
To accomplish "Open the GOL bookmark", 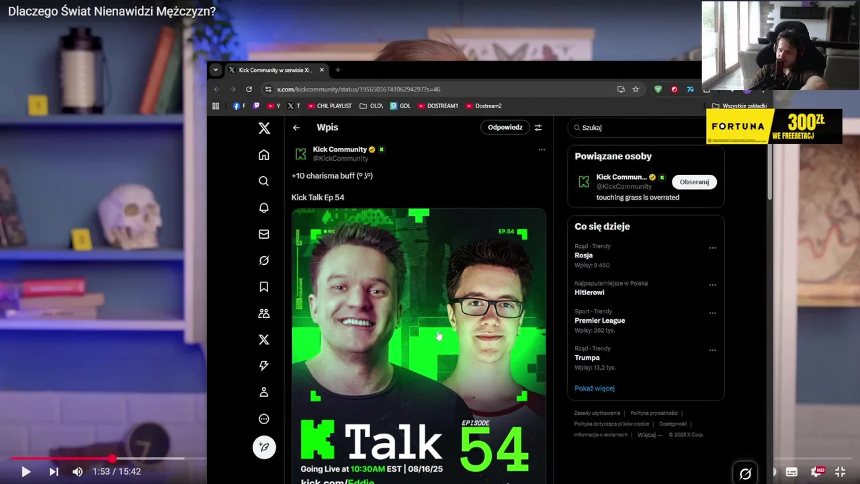I will (x=400, y=106).
